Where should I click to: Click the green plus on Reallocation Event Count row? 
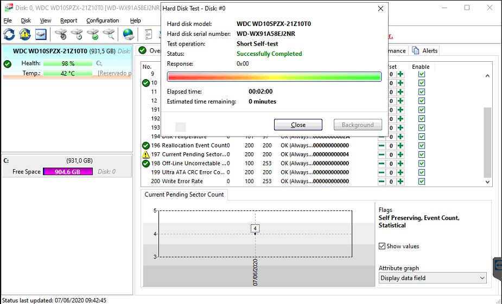(x=400, y=146)
